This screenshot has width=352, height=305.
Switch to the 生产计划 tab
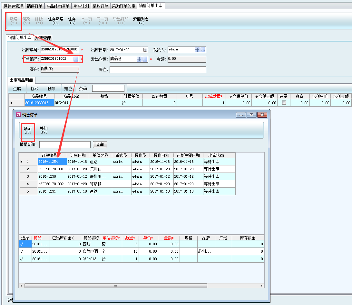pos(81,6)
